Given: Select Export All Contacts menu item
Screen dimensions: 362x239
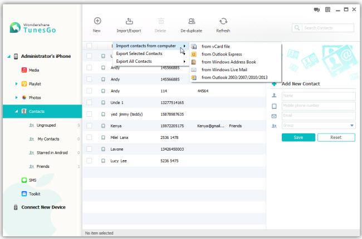Looking at the screenshot, I should (x=150, y=61).
